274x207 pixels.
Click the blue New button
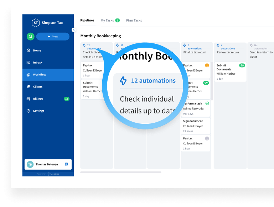coord(53,36)
